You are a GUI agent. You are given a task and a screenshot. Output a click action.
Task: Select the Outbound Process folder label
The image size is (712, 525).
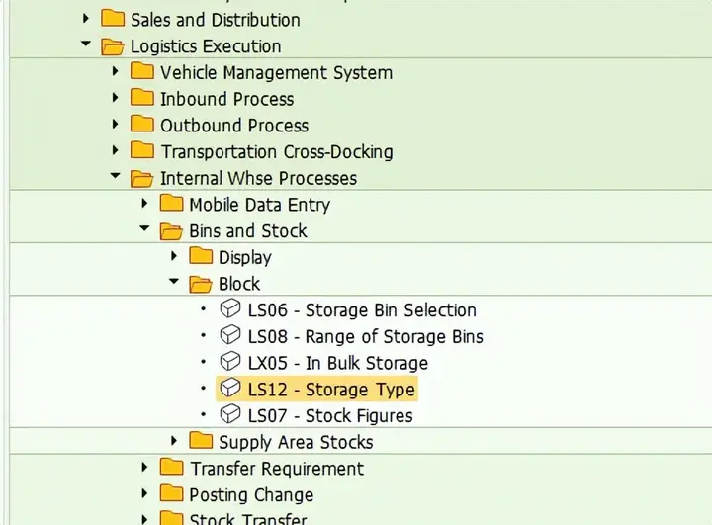click(x=234, y=126)
